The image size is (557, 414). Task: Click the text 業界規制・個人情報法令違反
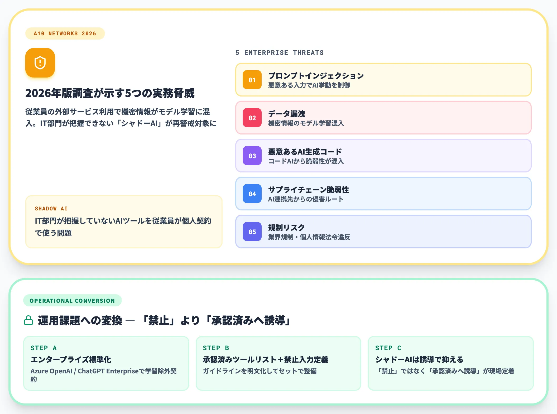(x=309, y=237)
